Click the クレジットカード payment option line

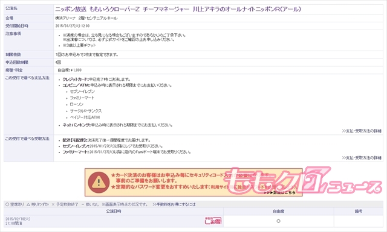point(97,79)
